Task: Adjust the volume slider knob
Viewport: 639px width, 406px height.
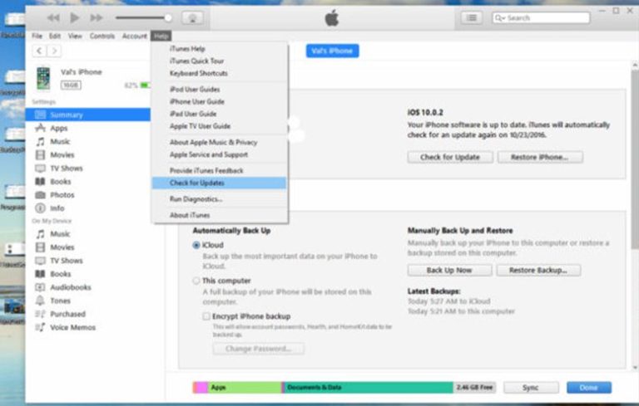Action: click(168, 17)
